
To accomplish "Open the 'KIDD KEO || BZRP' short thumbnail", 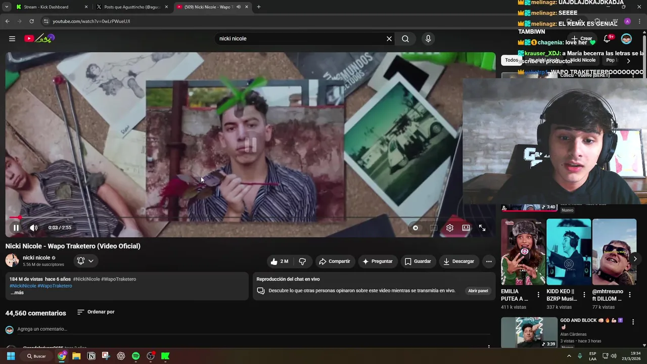I will [568, 252].
